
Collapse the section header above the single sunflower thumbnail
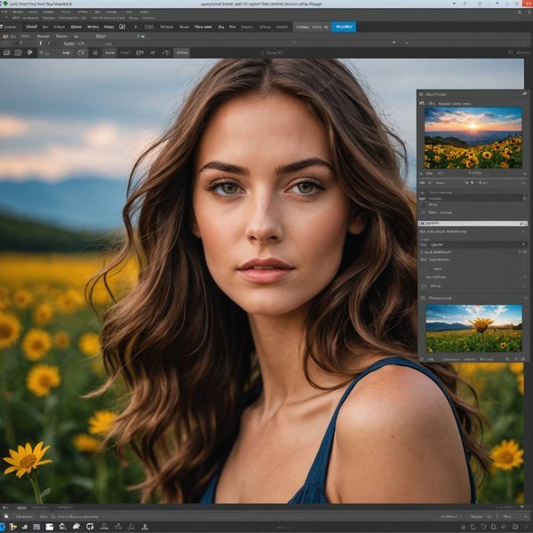(x=473, y=298)
